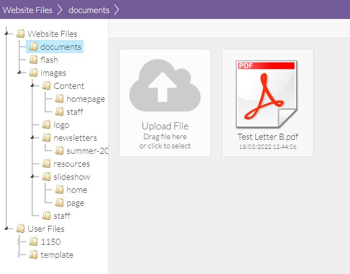
Task: Collapse the User Files tree node
Action: (6, 229)
